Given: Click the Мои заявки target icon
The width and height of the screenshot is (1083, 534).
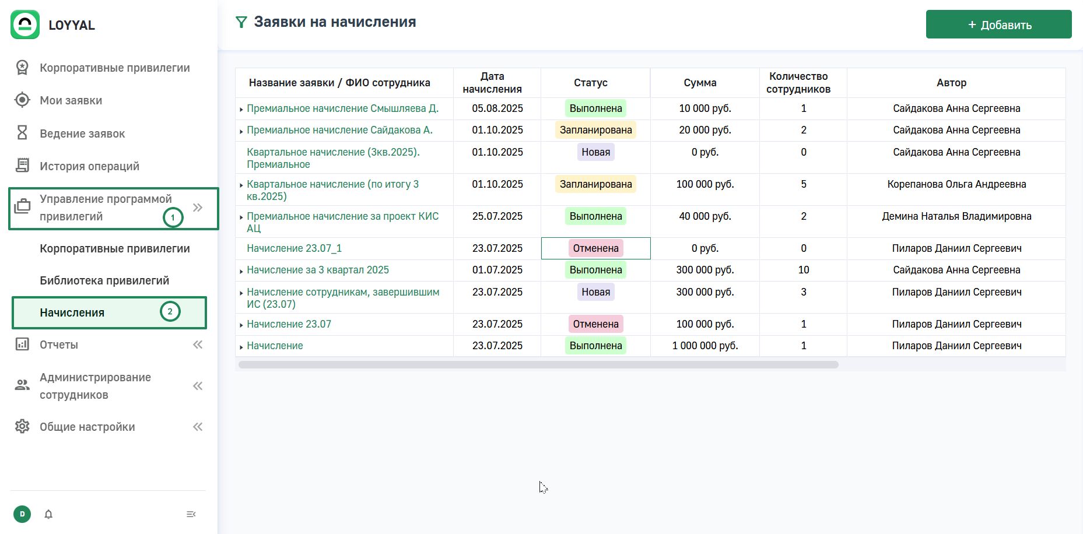Looking at the screenshot, I should (22, 100).
